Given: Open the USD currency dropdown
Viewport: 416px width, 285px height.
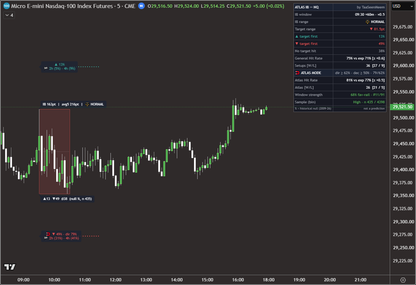Looking at the screenshot, I should point(403,6).
